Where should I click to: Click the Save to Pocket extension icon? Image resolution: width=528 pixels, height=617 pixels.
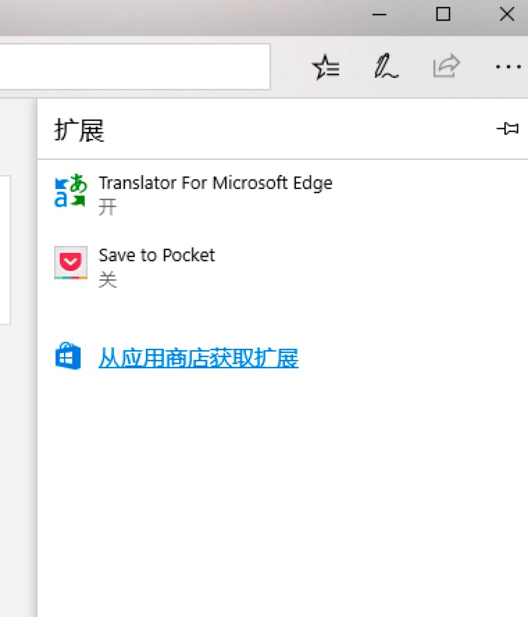coord(70,263)
